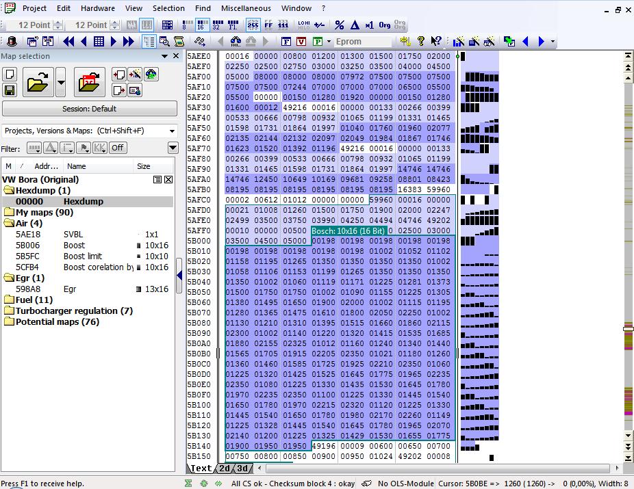
Task: Toggle floating point (Fl.) display
Action: [233, 25]
